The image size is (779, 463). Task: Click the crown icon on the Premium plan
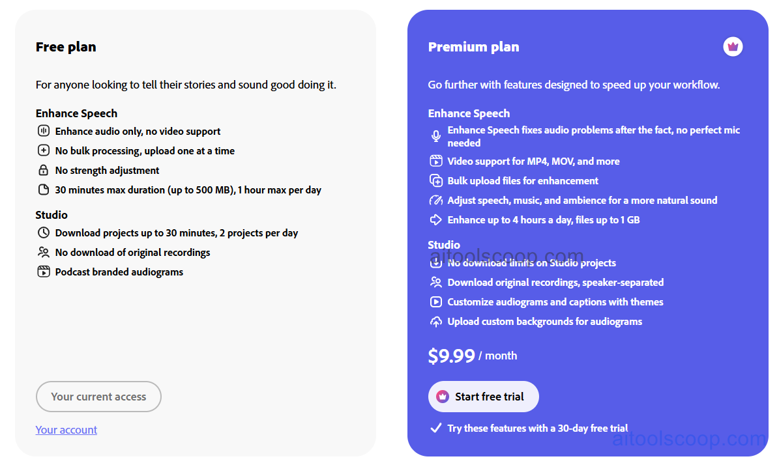pyautogui.click(x=733, y=46)
